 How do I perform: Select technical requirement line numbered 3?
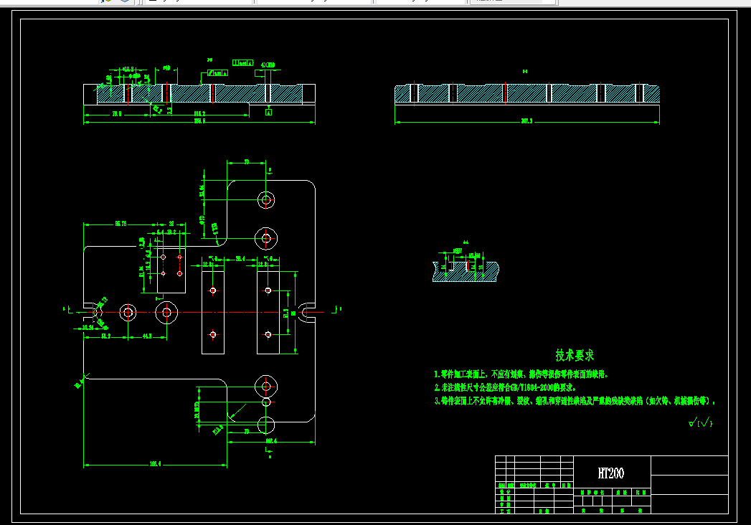pos(575,401)
